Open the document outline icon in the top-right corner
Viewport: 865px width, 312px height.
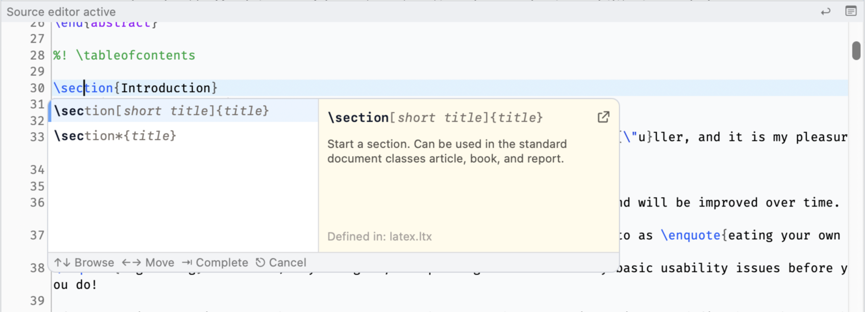[x=851, y=11]
